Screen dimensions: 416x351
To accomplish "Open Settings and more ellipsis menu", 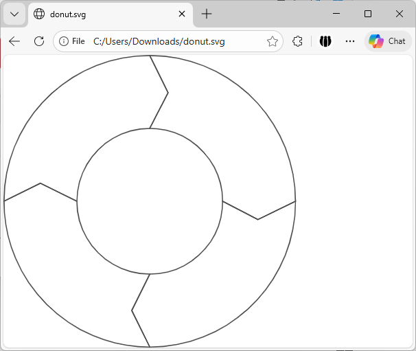I will (350, 41).
